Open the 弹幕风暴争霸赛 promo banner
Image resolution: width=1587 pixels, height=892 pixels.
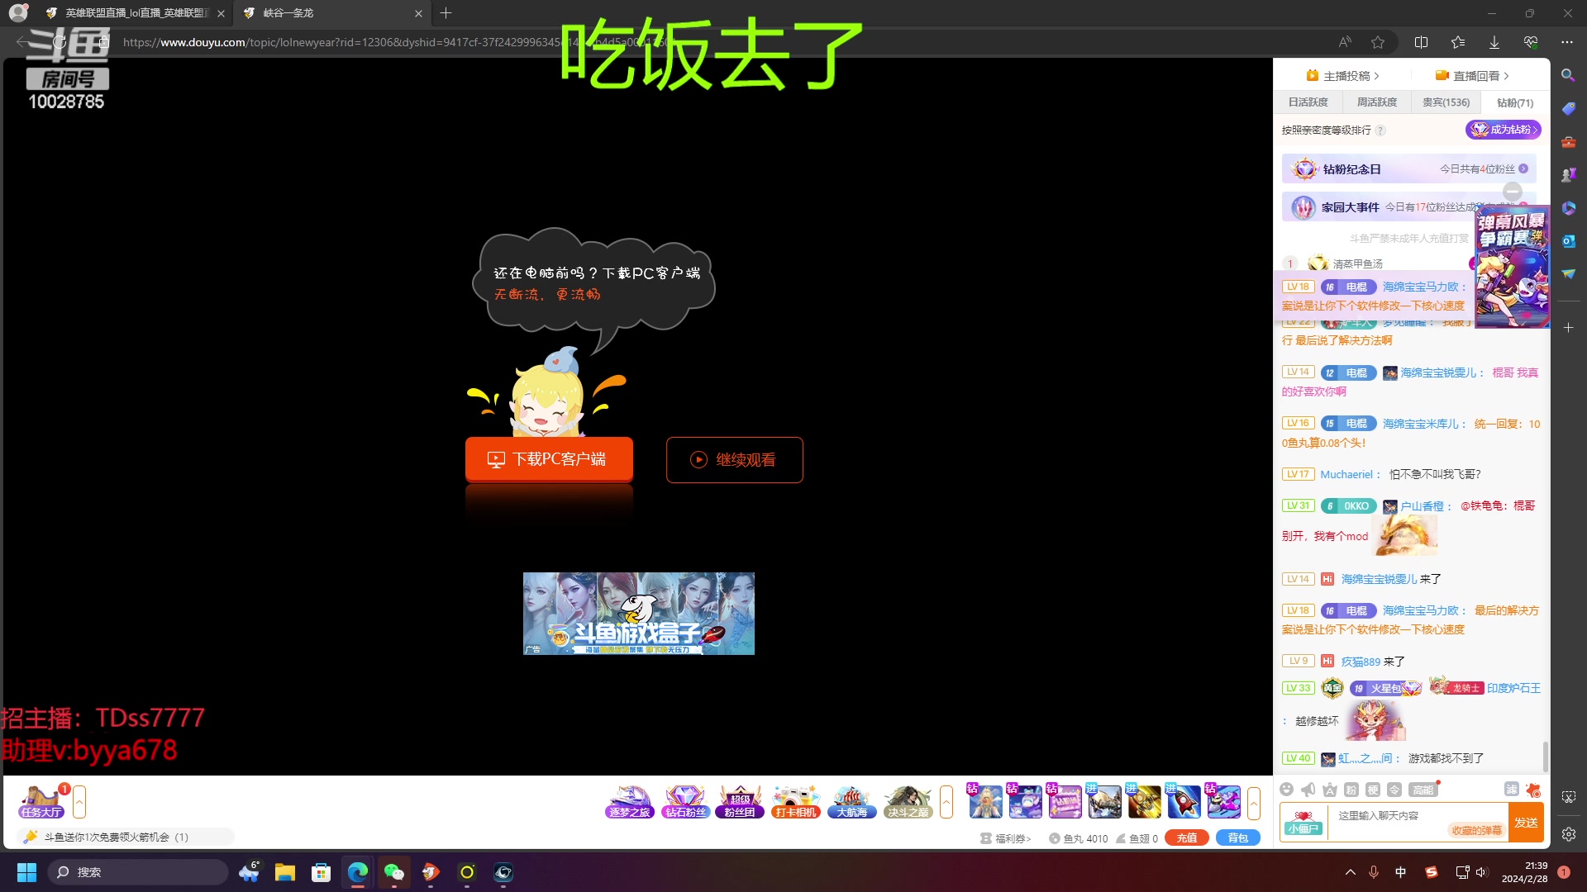(x=1512, y=268)
